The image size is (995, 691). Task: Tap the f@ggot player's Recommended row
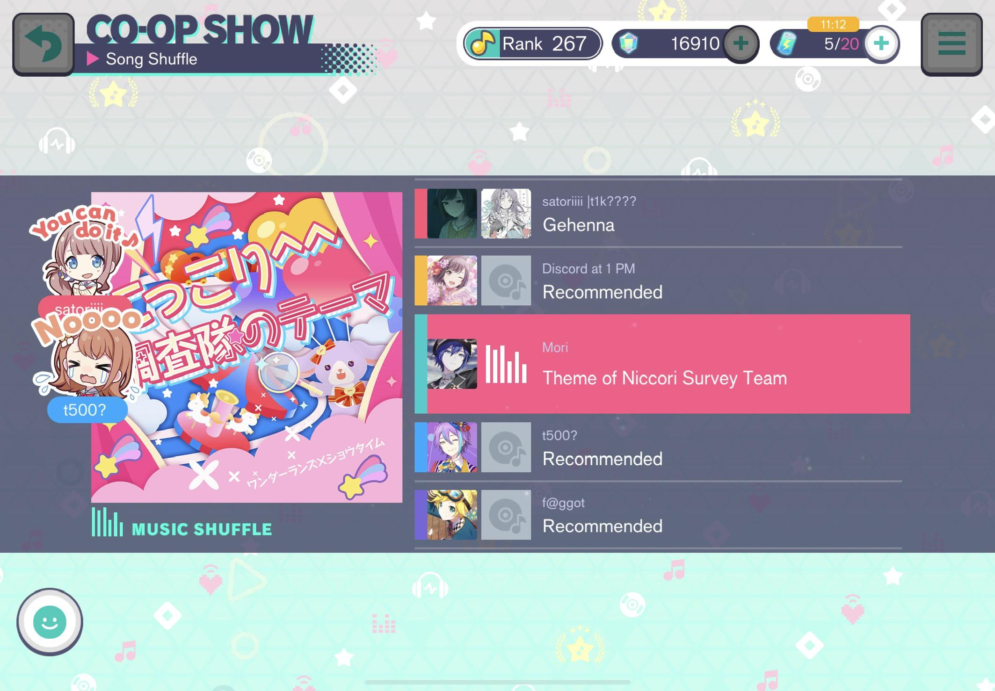pyautogui.click(x=658, y=515)
